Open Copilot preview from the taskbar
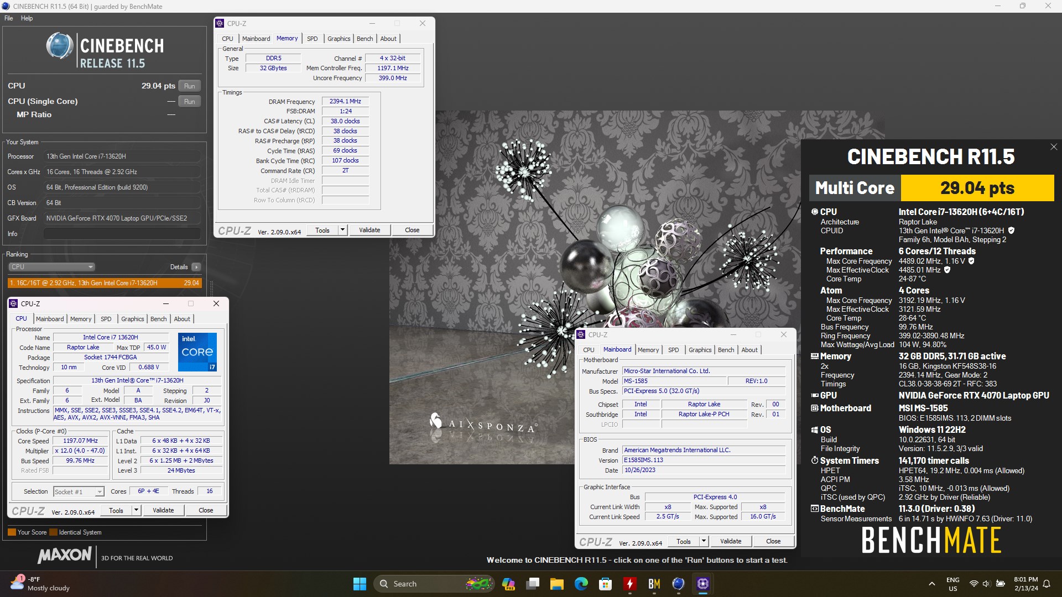The width and height of the screenshot is (1062, 597). pyautogui.click(x=508, y=584)
